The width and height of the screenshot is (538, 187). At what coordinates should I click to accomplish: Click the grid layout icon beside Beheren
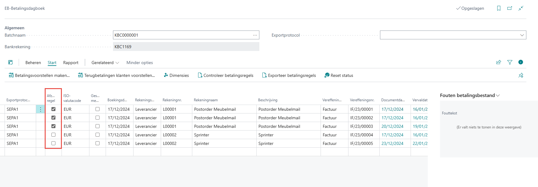click(x=10, y=63)
